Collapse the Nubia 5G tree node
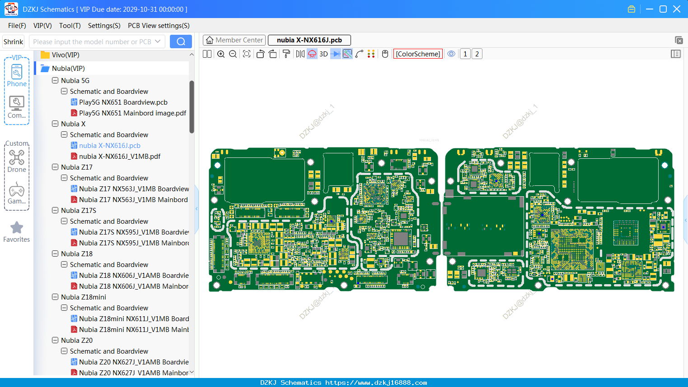The height and width of the screenshot is (387, 688). point(55,80)
